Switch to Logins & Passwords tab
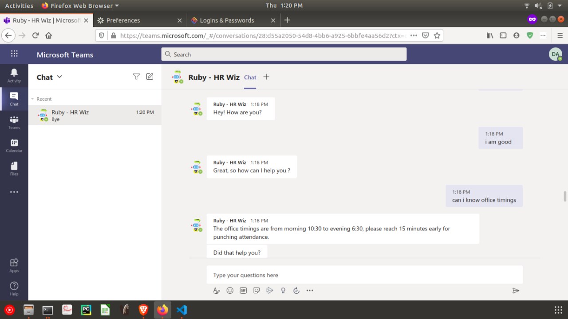Screen dimensions: 568x319 [x=233, y=20]
